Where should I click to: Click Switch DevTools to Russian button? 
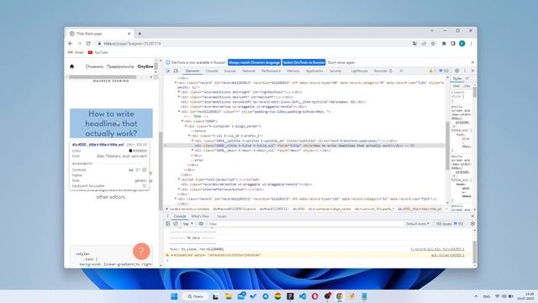tap(303, 62)
